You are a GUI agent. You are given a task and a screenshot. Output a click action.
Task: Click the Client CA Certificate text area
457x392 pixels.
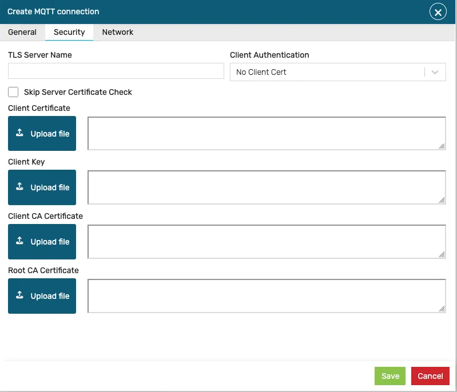[x=267, y=242]
